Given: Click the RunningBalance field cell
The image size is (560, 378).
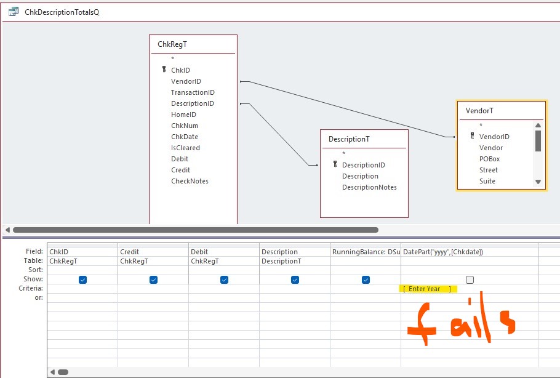Looking at the screenshot, I should pos(366,252).
